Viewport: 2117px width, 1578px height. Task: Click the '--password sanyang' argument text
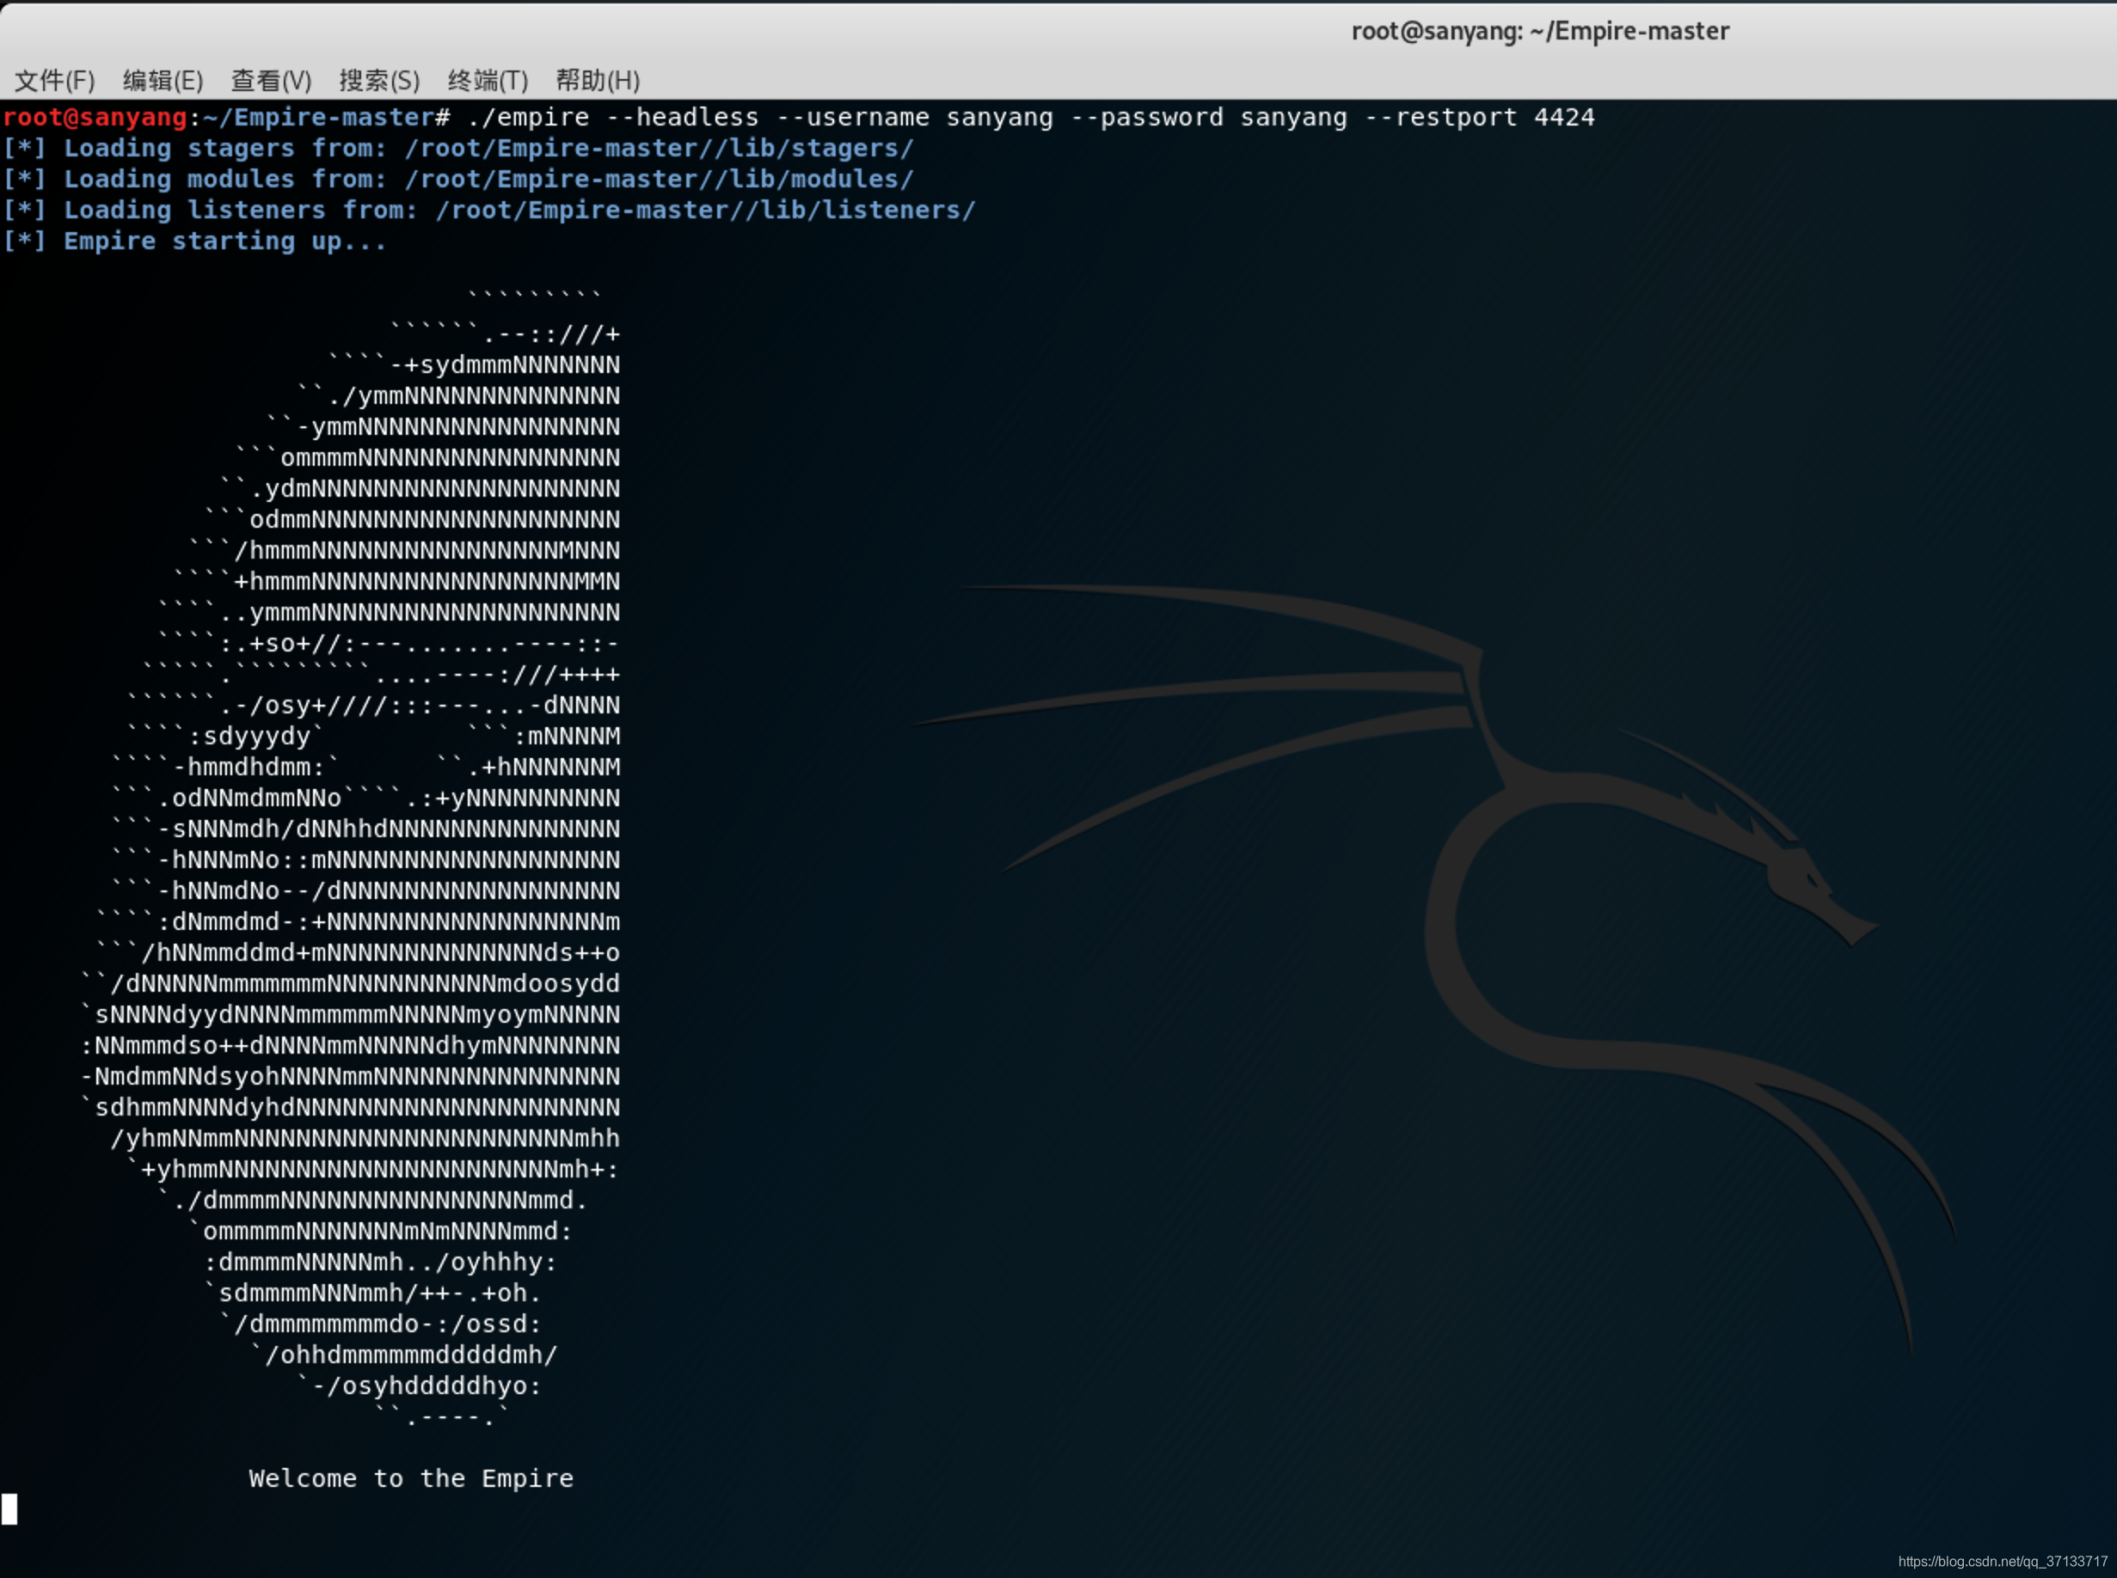(1209, 118)
